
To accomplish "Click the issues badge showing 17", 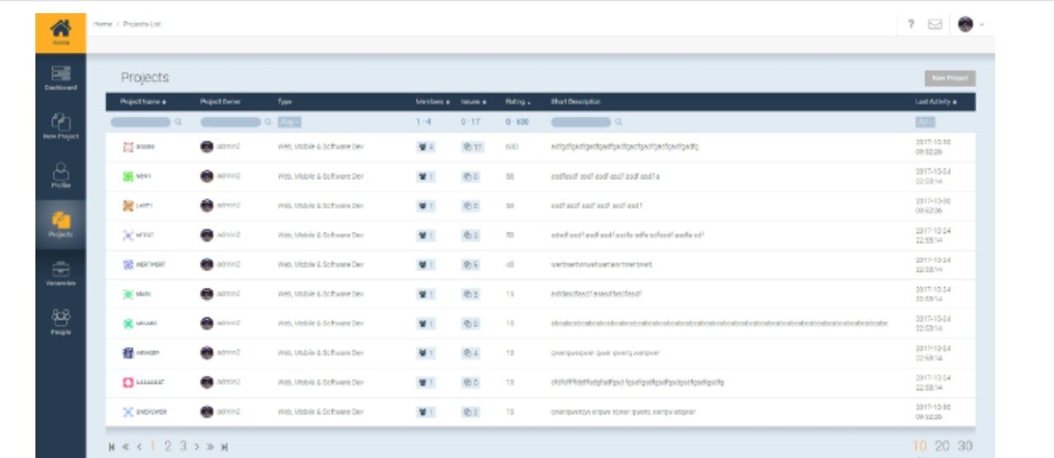I will (472, 147).
